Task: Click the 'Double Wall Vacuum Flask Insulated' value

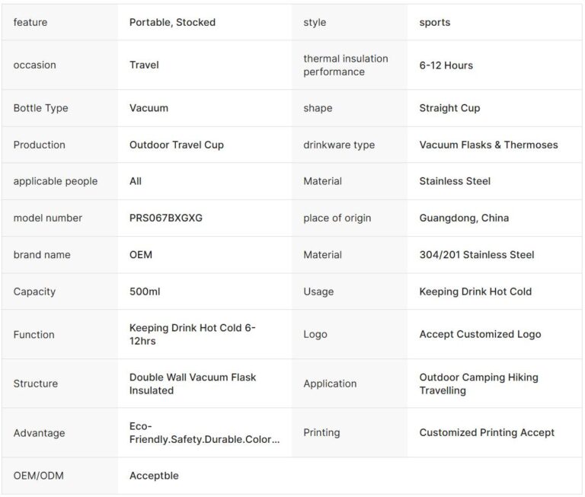Action: tap(193, 384)
